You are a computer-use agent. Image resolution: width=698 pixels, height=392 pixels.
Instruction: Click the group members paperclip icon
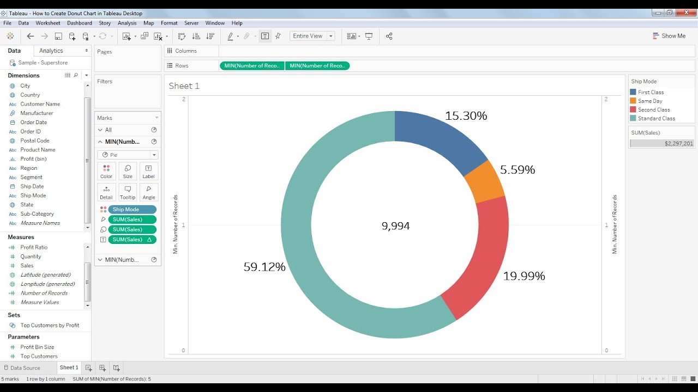(x=246, y=36)
